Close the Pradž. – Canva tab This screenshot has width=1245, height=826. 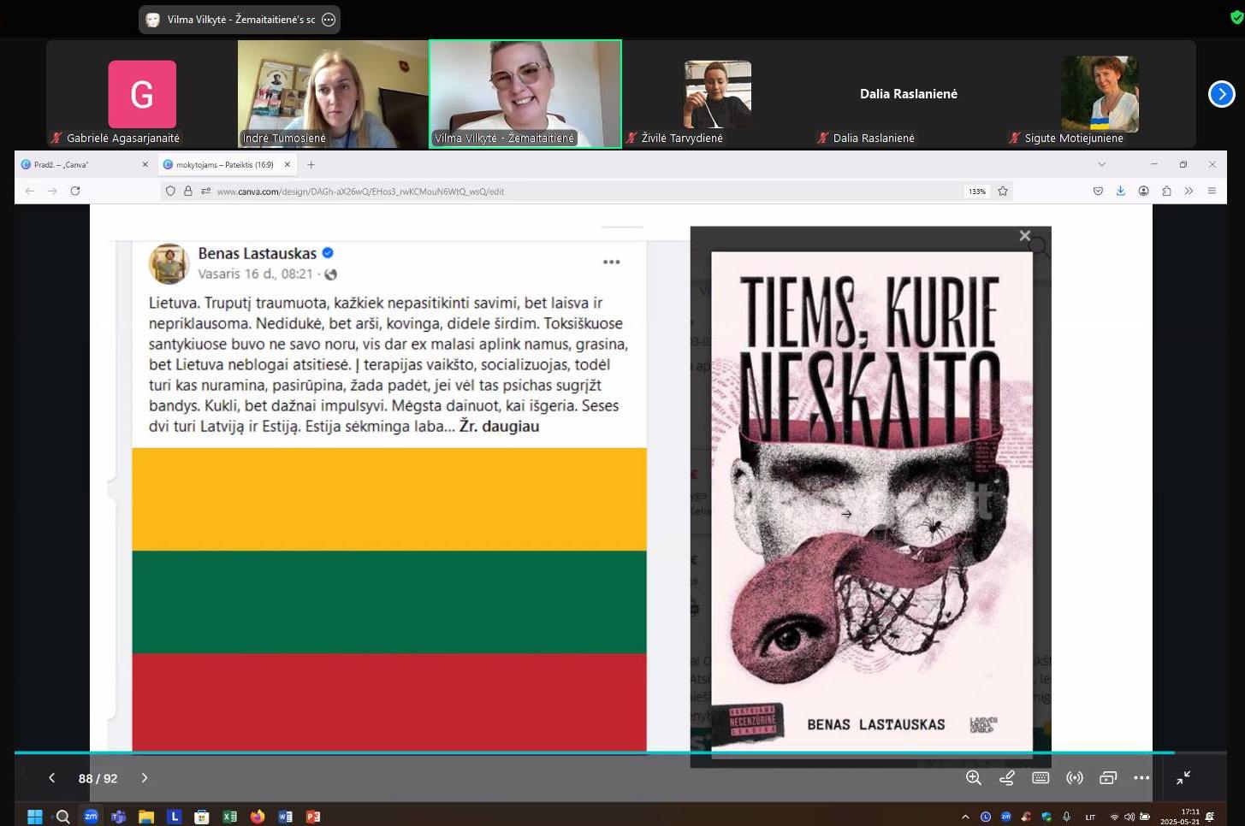pyautogui.click(x=145, y=164)
